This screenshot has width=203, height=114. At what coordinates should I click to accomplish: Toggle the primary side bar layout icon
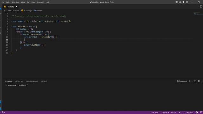177,2
